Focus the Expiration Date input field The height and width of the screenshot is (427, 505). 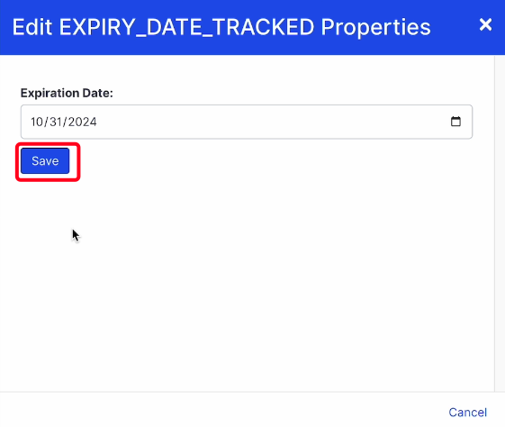click(247, 122)
